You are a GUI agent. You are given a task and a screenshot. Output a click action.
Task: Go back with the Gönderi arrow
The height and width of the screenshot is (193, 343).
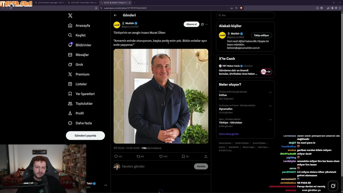click(x=115, y=15)
